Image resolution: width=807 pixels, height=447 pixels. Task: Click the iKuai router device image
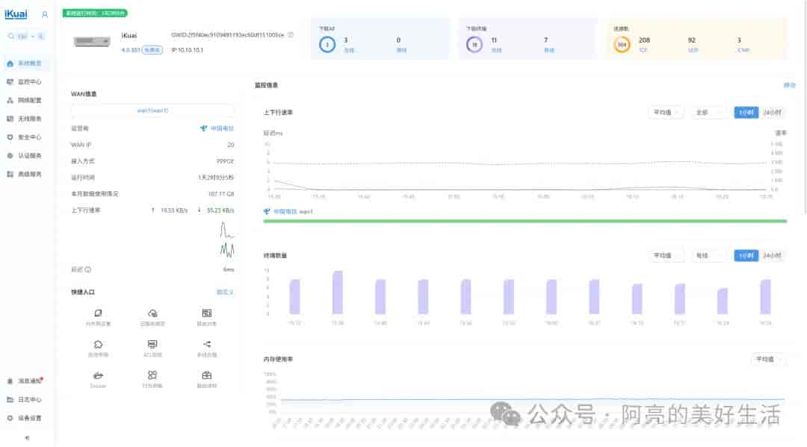point(92,41)
